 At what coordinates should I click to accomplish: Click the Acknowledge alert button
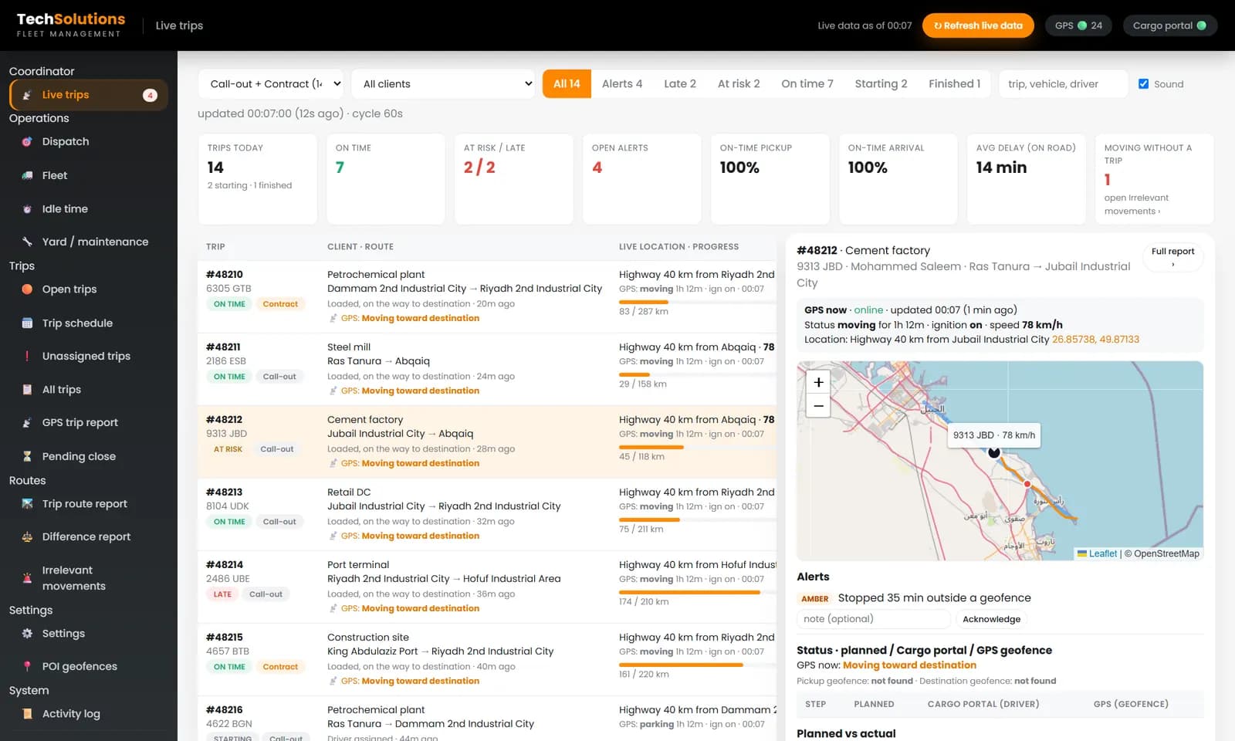pyautogui.click(x=991, y=619)
